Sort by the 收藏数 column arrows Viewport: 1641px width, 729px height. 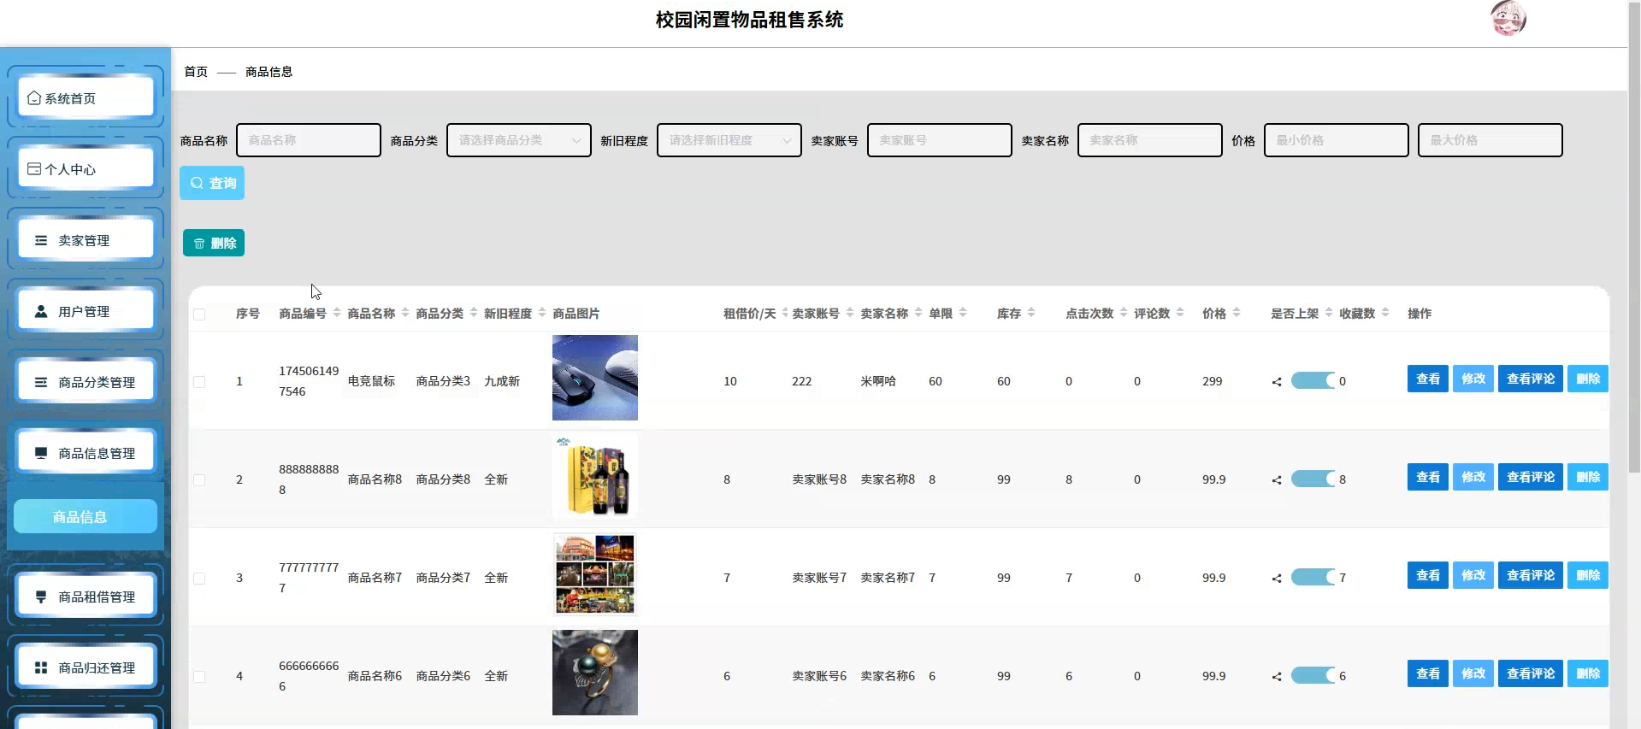pos(1385,313)
